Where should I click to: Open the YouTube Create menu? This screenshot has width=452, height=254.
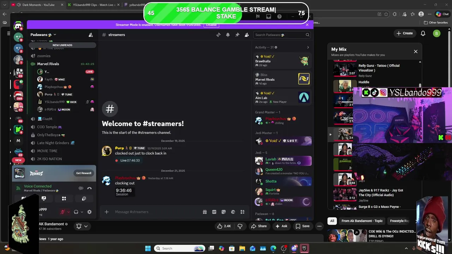tap(405, 33)
